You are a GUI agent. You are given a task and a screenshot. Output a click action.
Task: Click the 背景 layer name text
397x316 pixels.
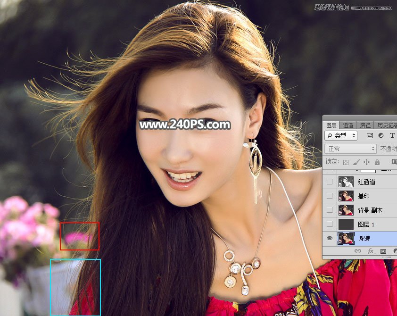pos(364,239)
